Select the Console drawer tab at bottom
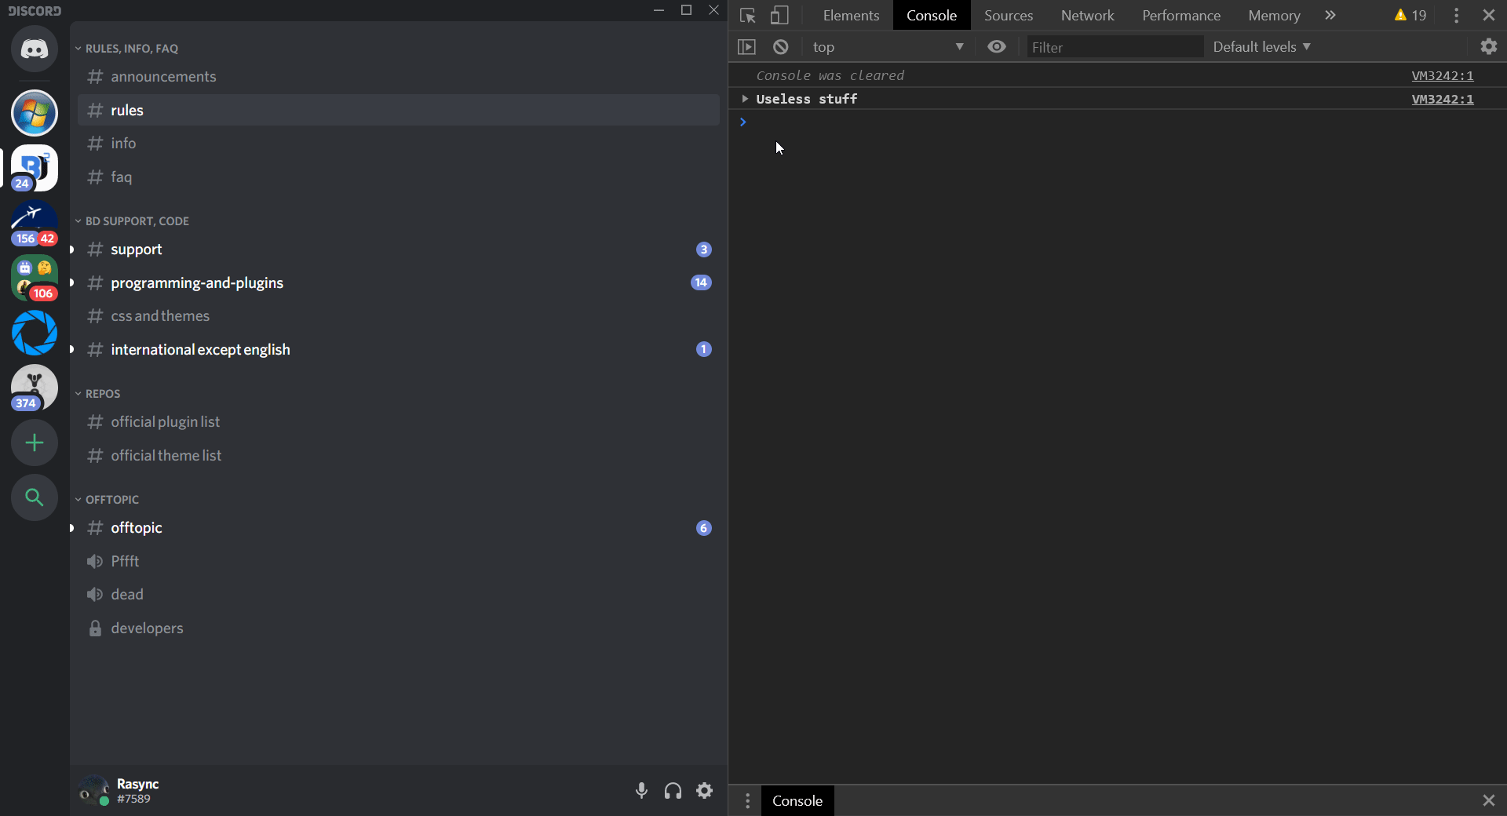This screenshot has width=1507, height=816. 797,800
